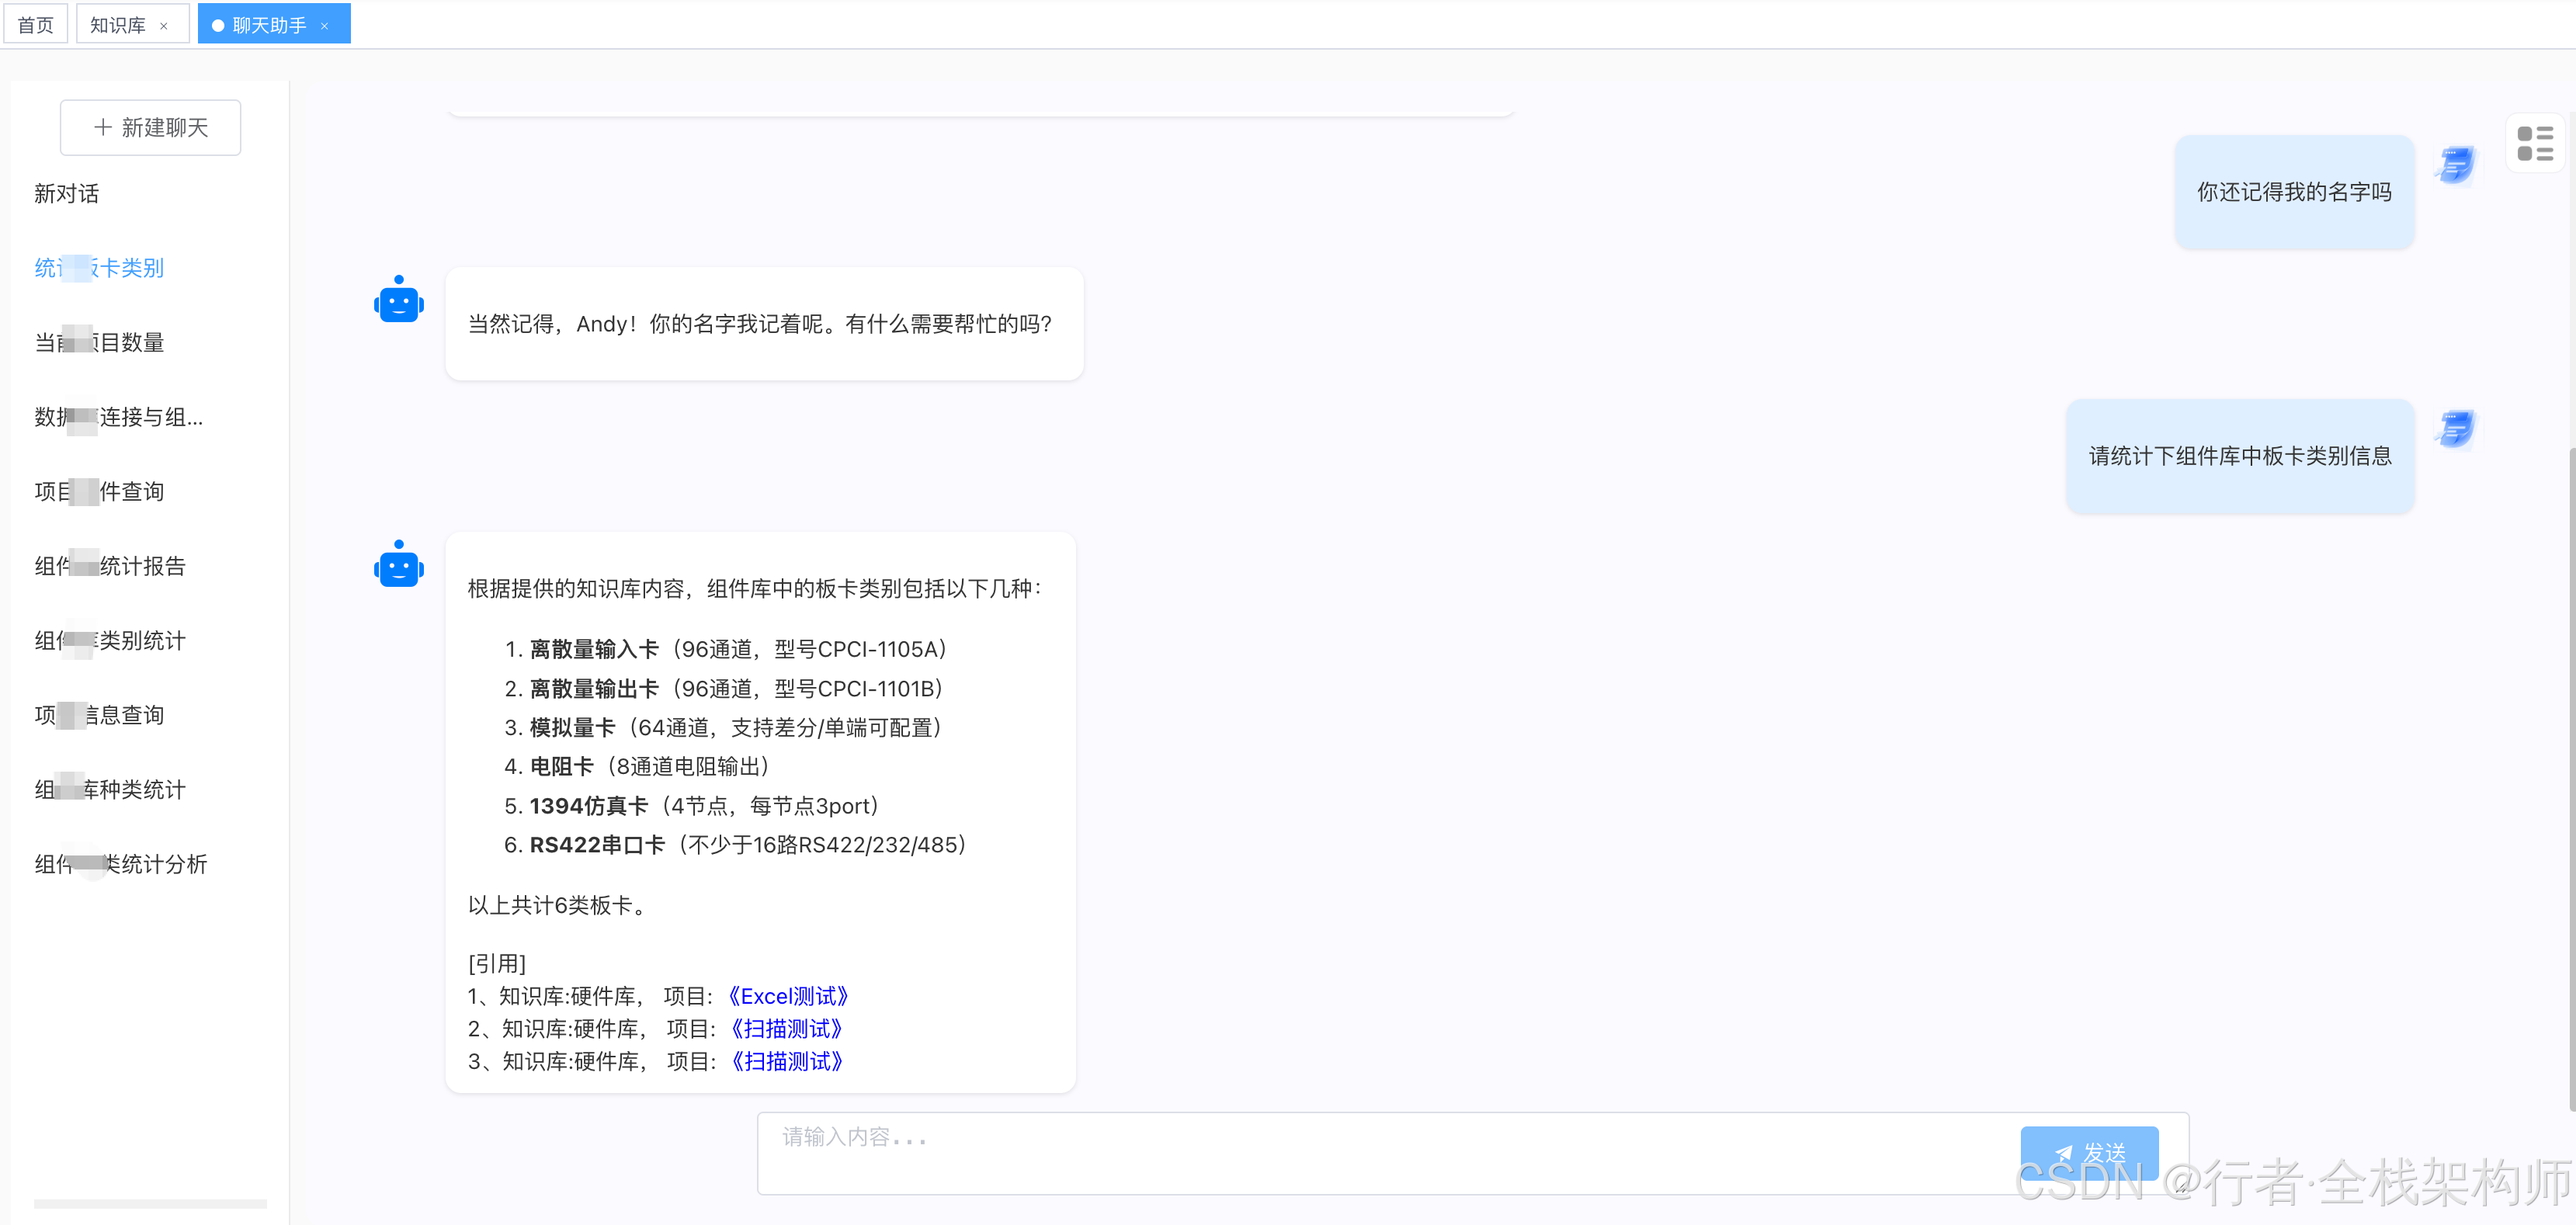
Task: Close the 知识库 tab
Action: [x=164, y=26]
